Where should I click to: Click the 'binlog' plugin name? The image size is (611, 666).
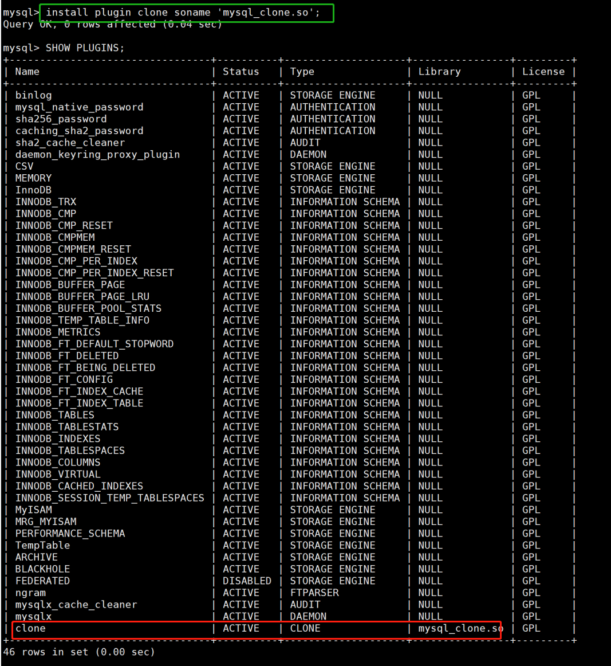pos(34,95)
